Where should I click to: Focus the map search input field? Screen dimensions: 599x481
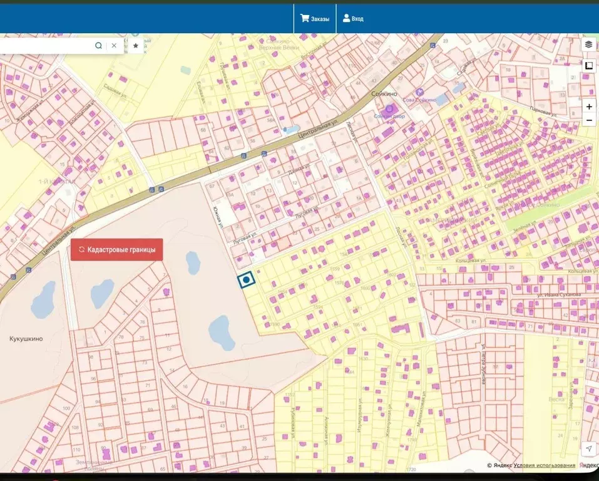pyautogui.click(x=46, y=46)
